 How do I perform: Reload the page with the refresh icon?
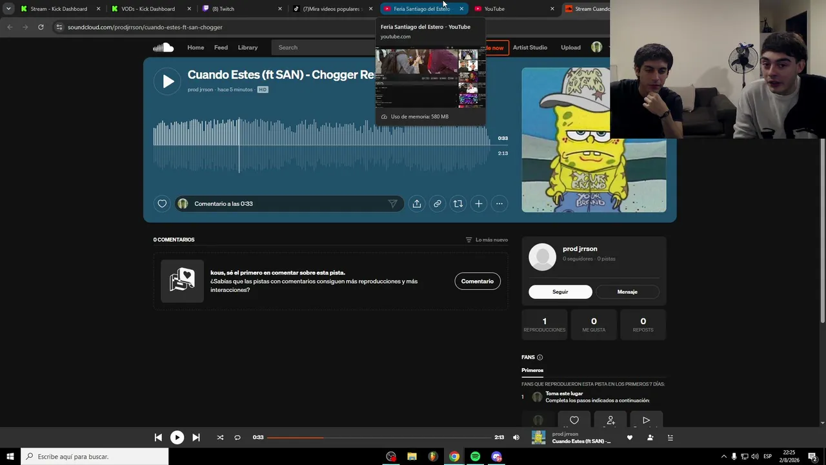coord(41,27)
